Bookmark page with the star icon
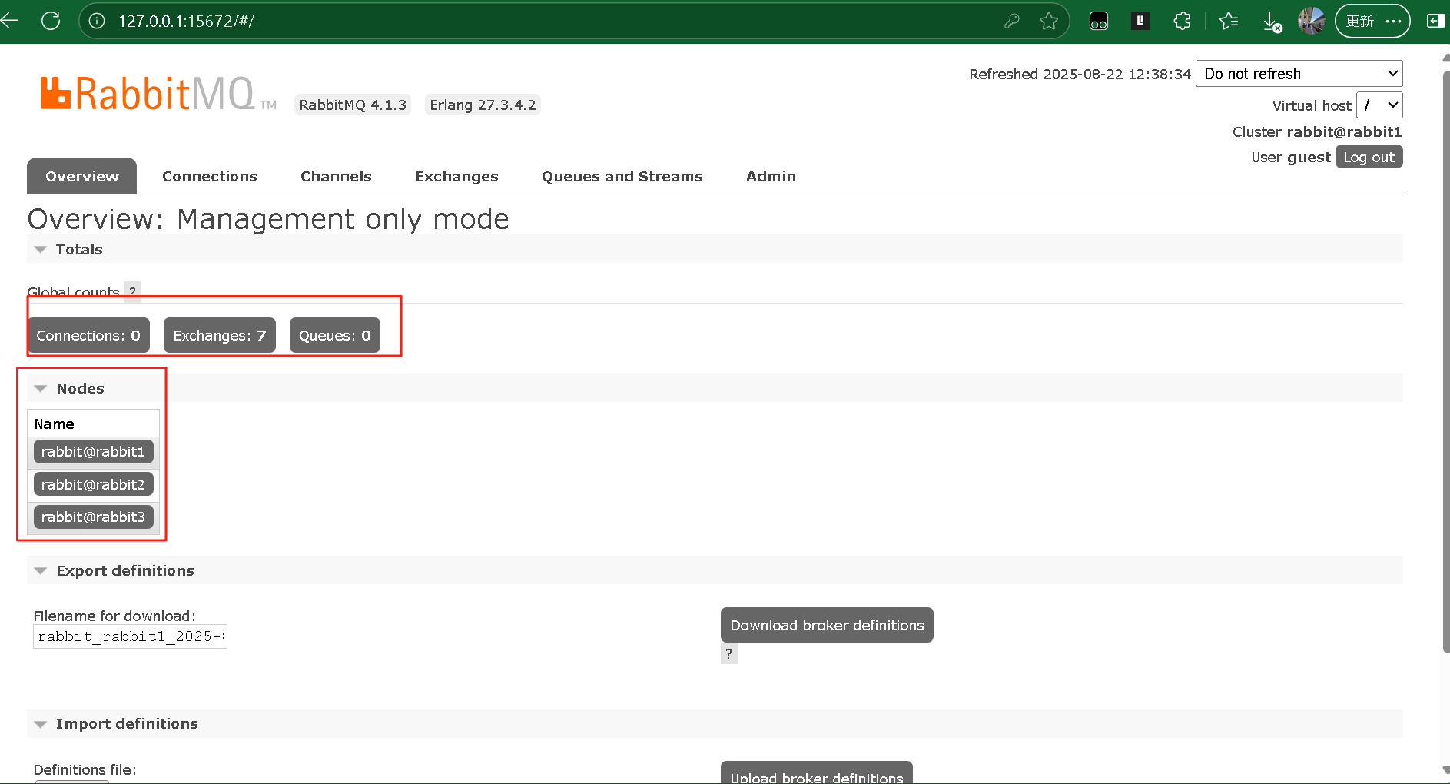 [1048, 21]
